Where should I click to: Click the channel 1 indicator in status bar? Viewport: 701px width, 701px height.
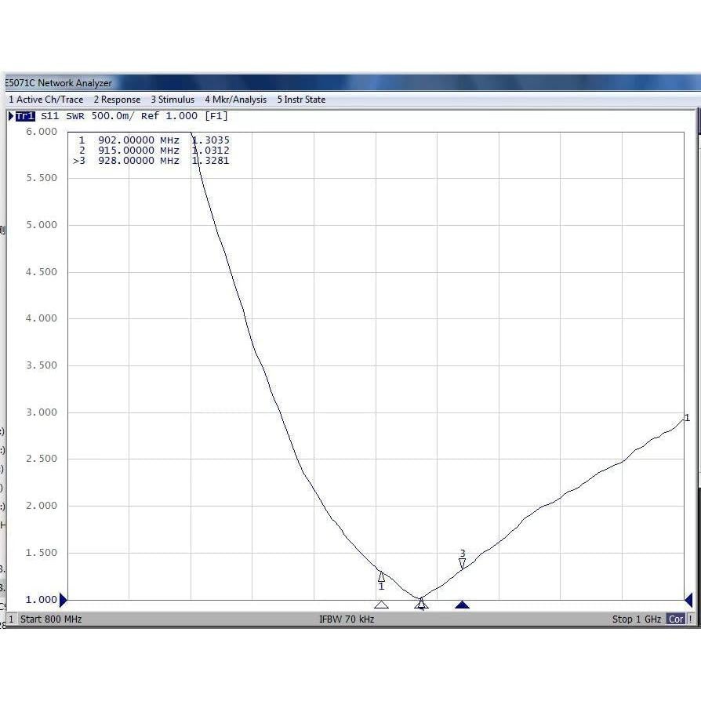(x=10, y=619)
